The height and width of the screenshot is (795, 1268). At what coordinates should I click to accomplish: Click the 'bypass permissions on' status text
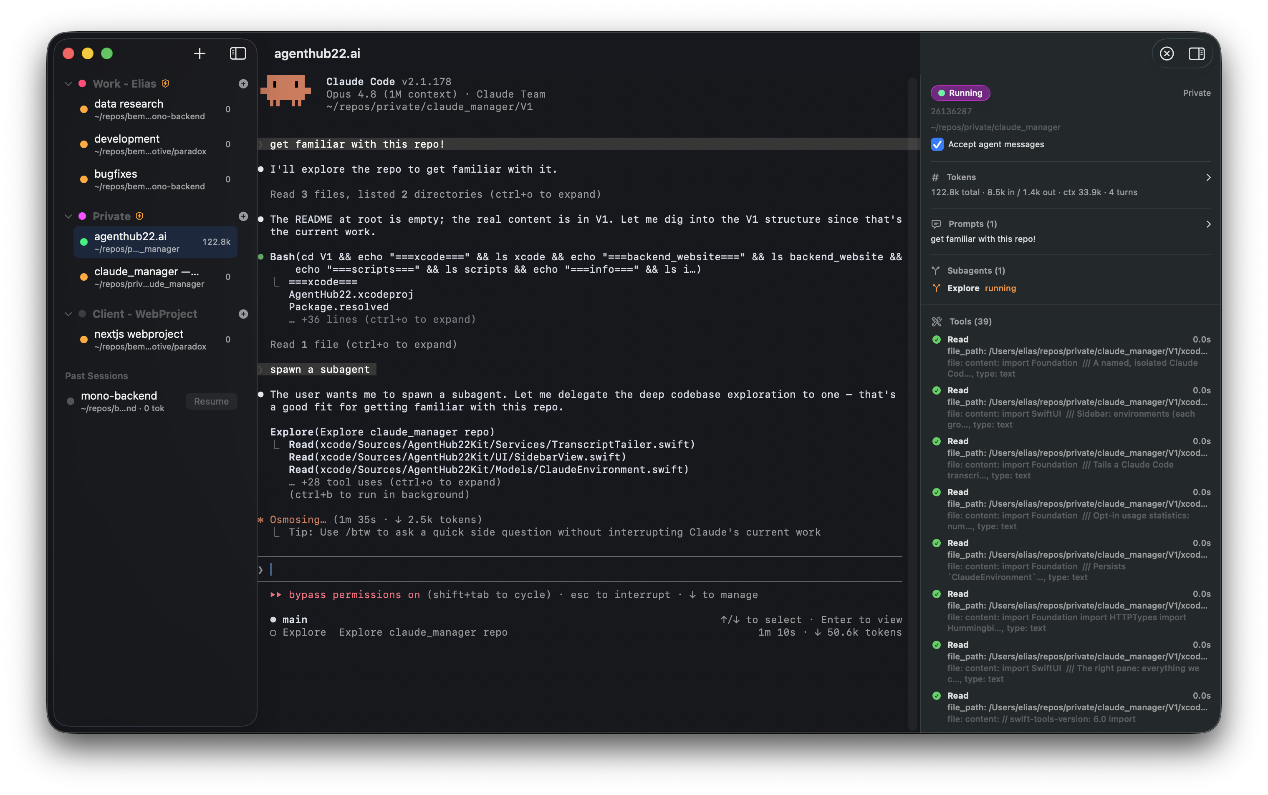coord(354,595)
